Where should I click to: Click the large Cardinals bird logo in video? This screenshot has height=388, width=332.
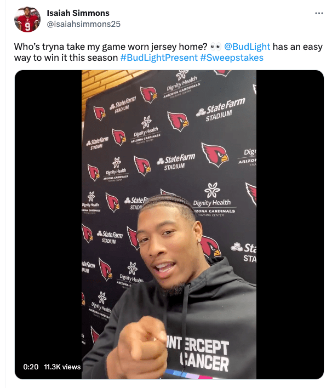(215, 155)
